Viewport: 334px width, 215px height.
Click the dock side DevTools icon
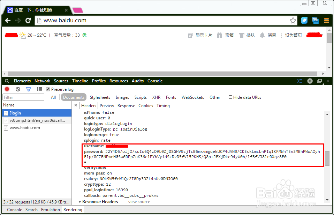point(319,81)
